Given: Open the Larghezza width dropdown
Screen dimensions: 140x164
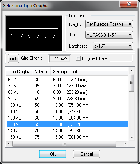Looking at the screenshot, I should point(113,46).
